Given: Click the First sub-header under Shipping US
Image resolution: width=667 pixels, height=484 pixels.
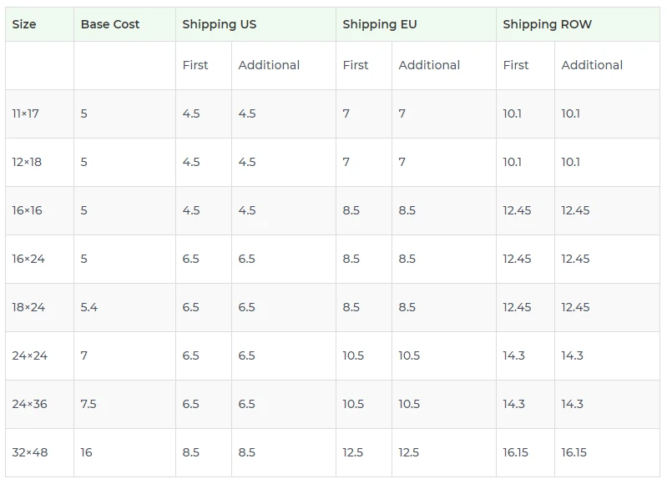Looking at the screenshot, I should pos(195,65).
